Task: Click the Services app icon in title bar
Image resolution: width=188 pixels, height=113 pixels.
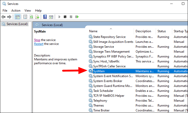Action: click(4, 4)
